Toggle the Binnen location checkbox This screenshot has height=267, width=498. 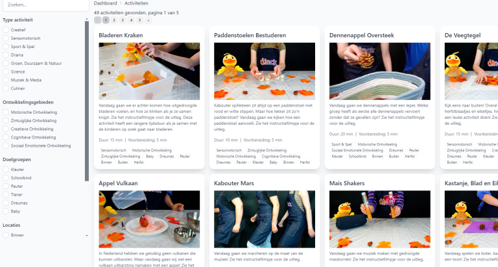click(x=6, y=235)
